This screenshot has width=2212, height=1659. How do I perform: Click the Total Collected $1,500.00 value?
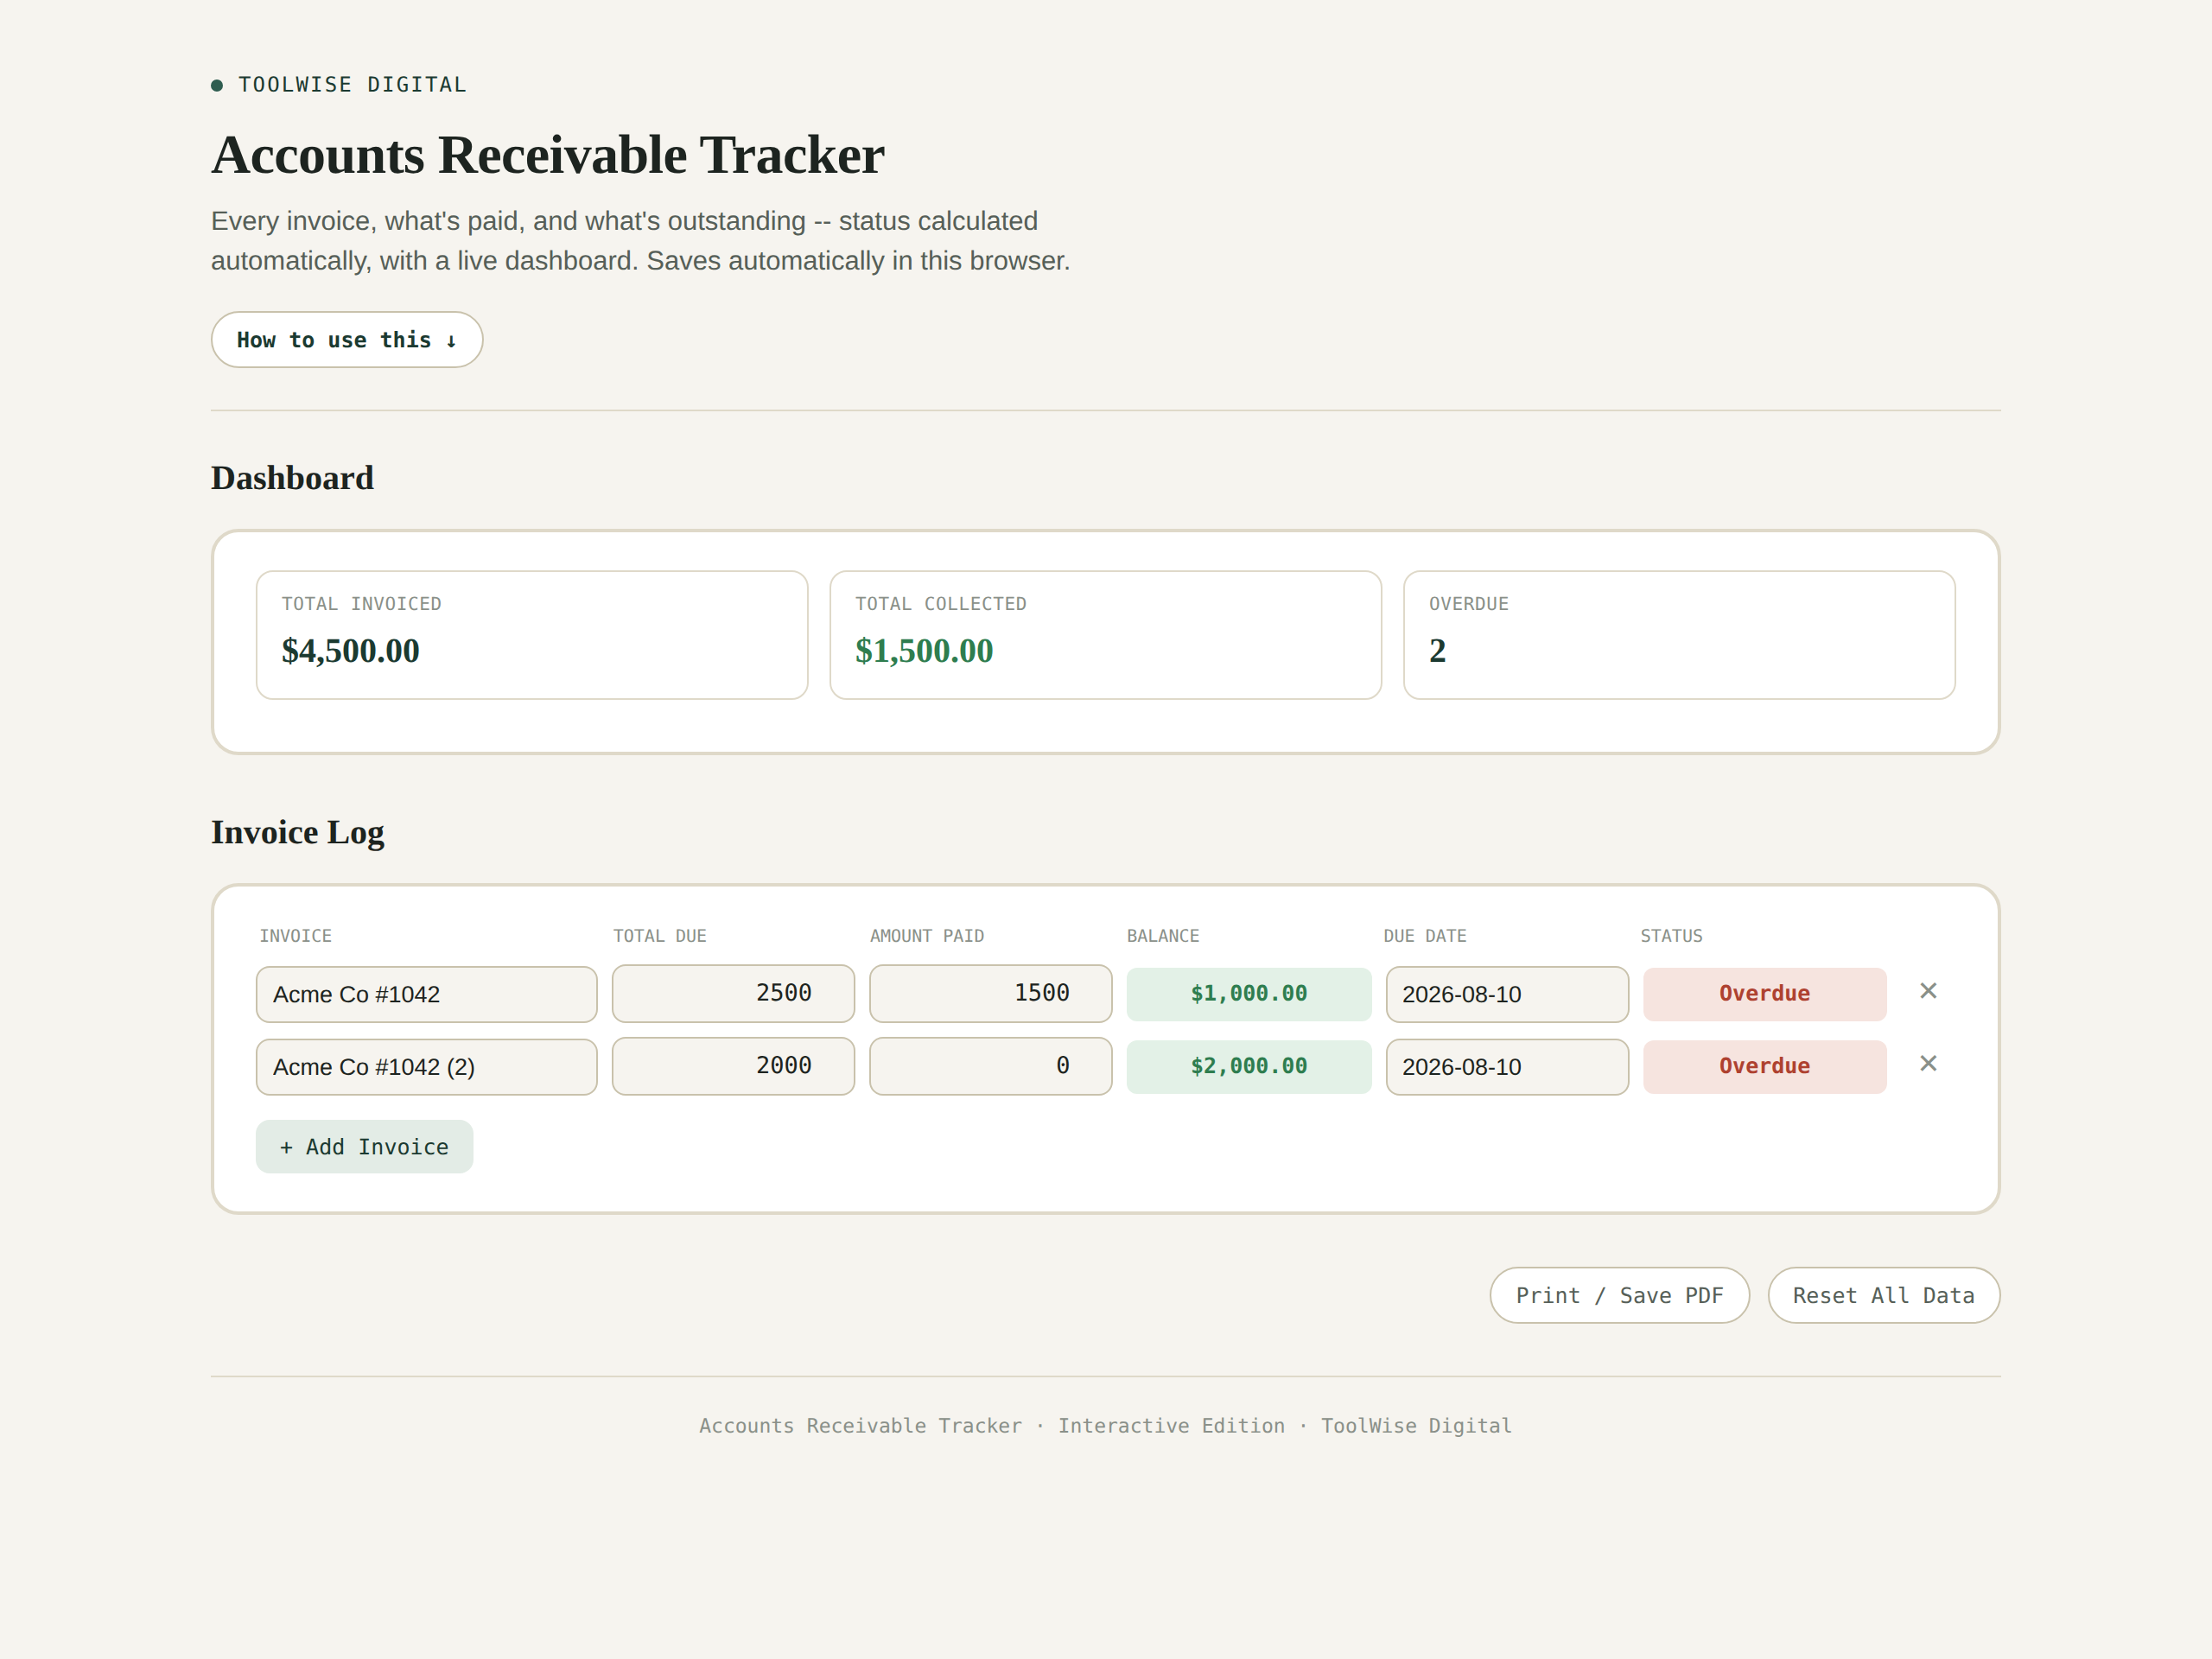pos(924,651)
